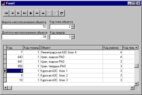
Task: Go to first record in navigator
Action: click(x=6, y=13)
